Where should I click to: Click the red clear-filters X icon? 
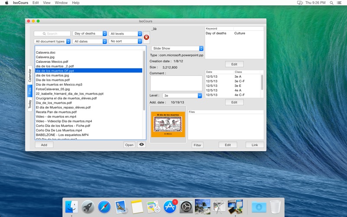(146, 37)
